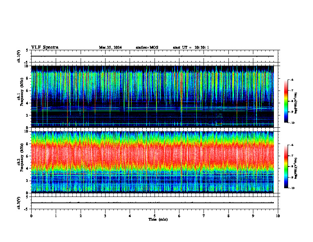Click the ch.2 spectrogram color scale bar
The width and height of the screenshot is (313, 242).
pos(286,166)
